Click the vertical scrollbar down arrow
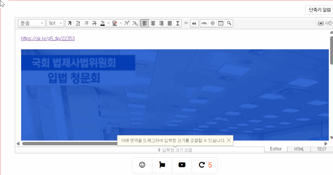This screenshot has width=333, height=175. 331,138
